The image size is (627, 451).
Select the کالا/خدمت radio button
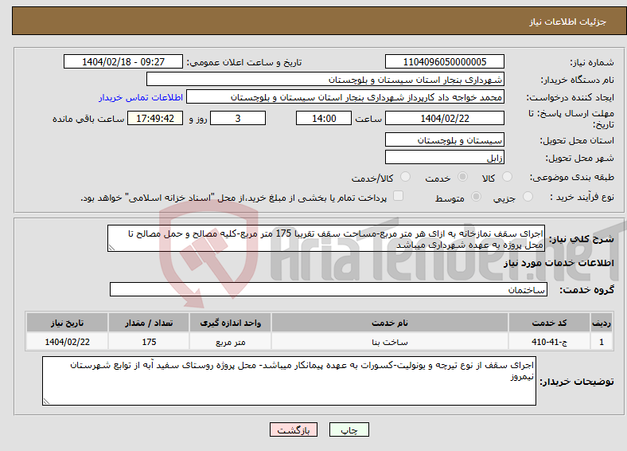[406, 177]
